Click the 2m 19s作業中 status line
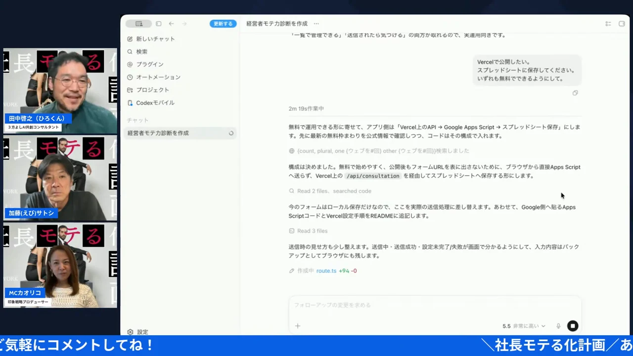 (306, 109)
